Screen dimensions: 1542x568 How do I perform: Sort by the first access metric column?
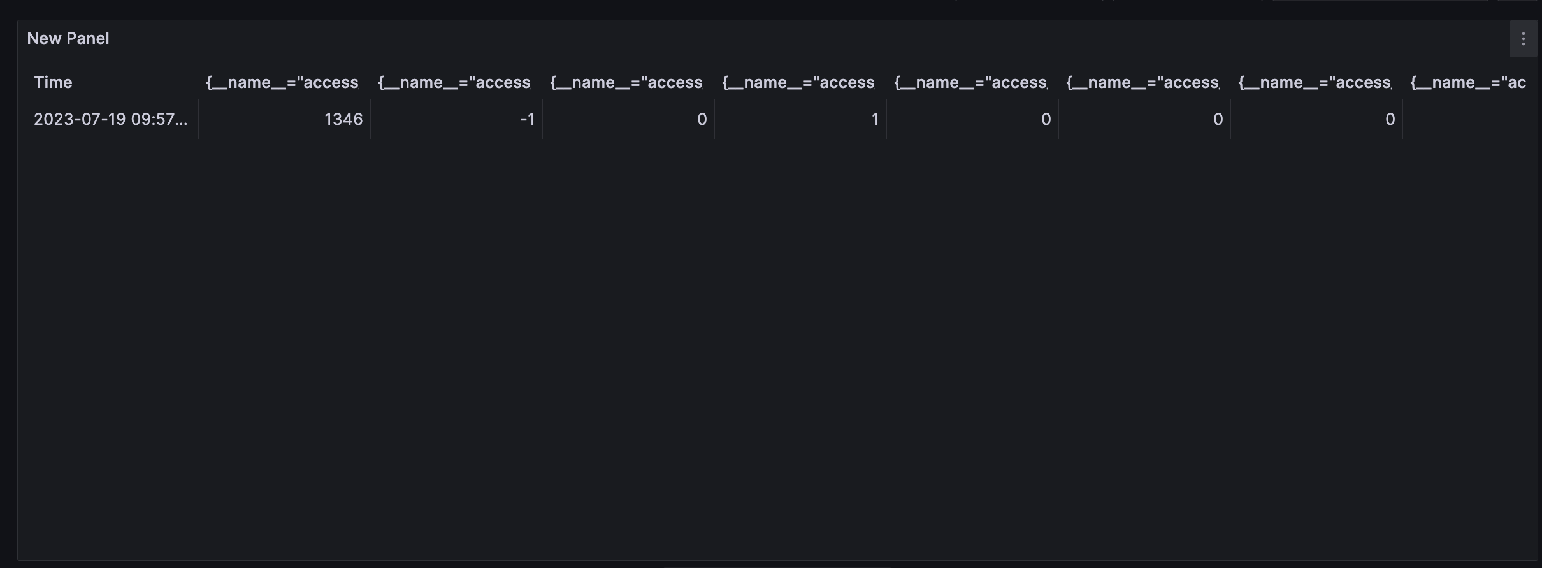click(282, 82)
